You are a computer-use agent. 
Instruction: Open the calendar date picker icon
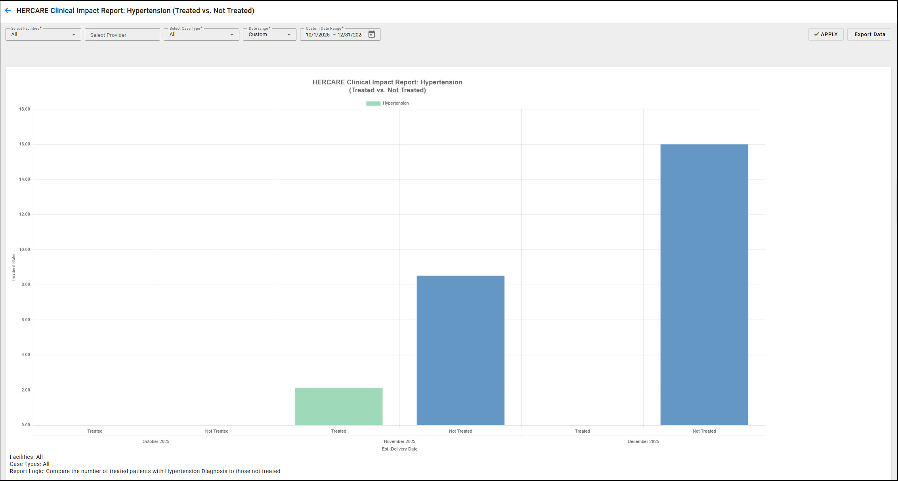tap(371, 34)
